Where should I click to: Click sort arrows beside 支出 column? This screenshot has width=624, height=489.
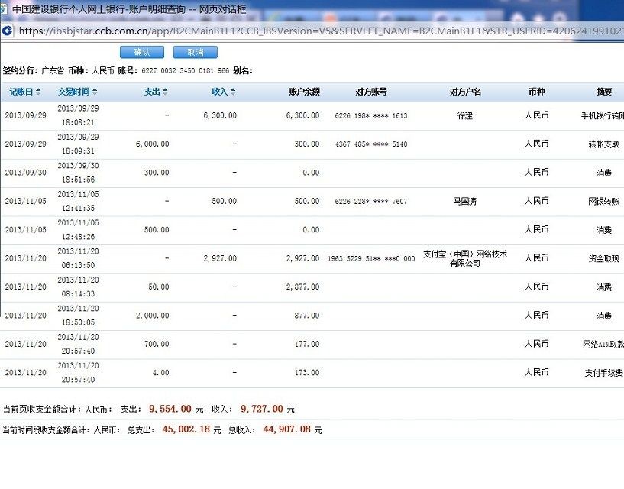(x=165, y=92)
